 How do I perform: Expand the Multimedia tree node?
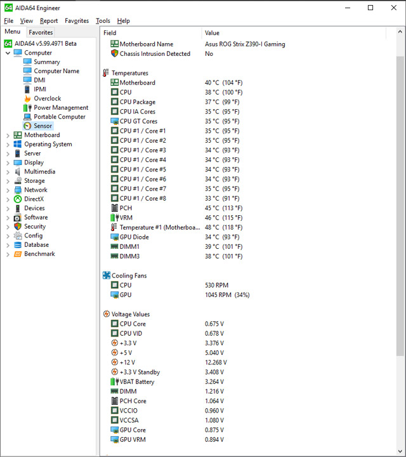pos(8,172)
